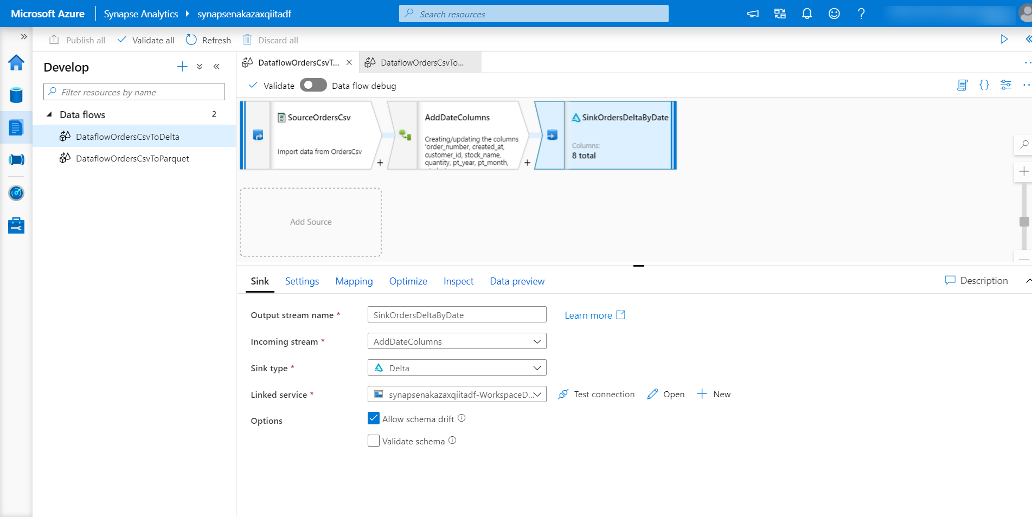Viewport: 1032px width, 517px height.
Task: Refresh the workspace
Action: tap(208, 40)
